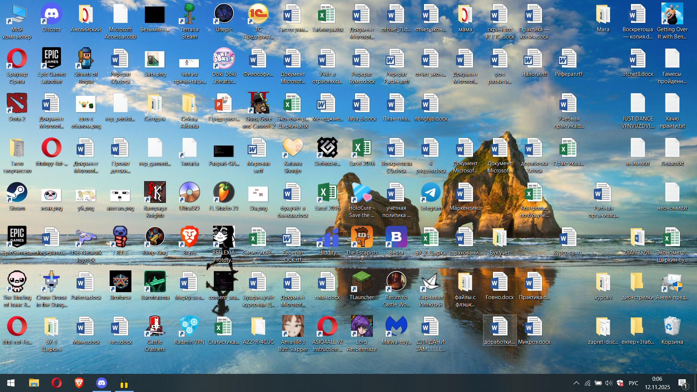Select the Radmin VPN icon
697x392 pixels.
click(189, 331)
